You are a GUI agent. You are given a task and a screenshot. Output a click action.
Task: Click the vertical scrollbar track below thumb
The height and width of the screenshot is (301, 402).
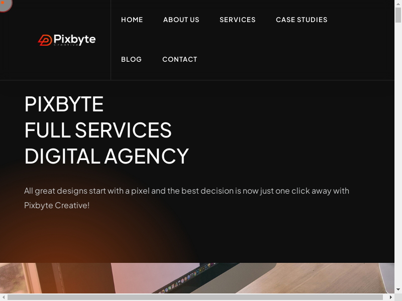[398, 154]
